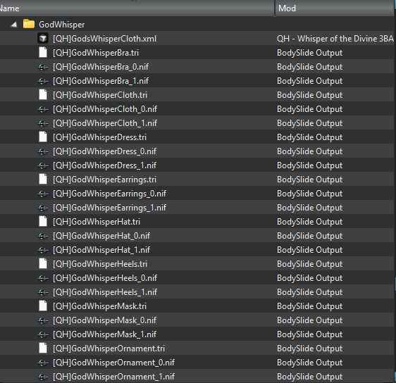Click BodySlide Output cell for GodWhisperOrnament_1.nif row
The image size is (396, 383).
[x=309, y=377]
